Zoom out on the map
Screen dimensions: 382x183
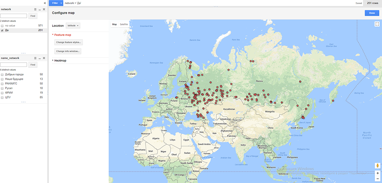377,179
